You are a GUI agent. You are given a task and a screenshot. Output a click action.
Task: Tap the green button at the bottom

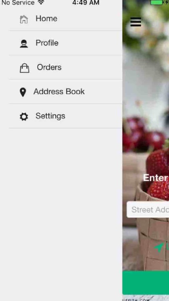[x=146, y=283]
